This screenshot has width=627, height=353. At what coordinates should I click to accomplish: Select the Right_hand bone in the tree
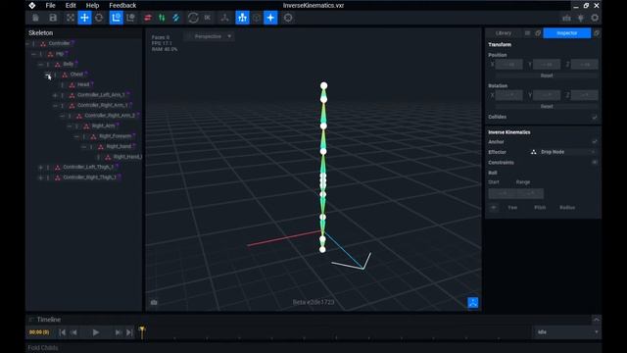(x=119, y=146)
